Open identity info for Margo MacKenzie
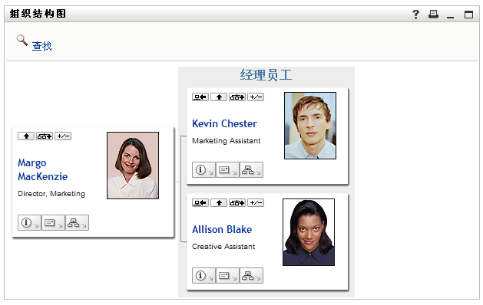 click(x=29, y=222)
